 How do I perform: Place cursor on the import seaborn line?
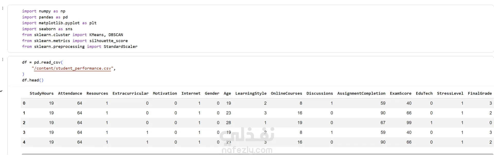pyautogui.click(x=47, y=29)
